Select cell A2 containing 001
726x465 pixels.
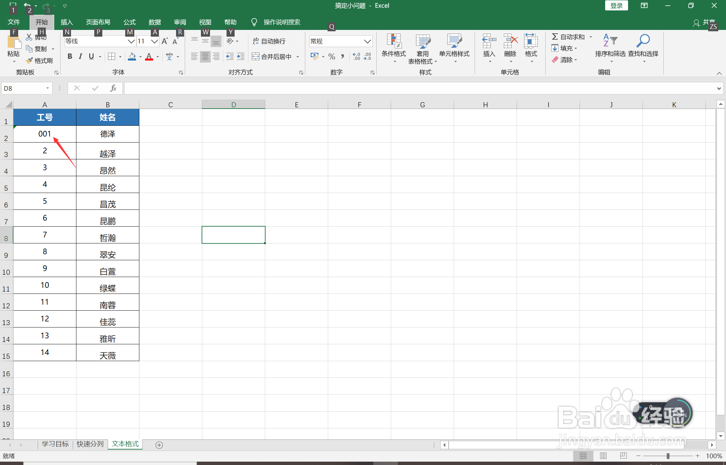45,134
